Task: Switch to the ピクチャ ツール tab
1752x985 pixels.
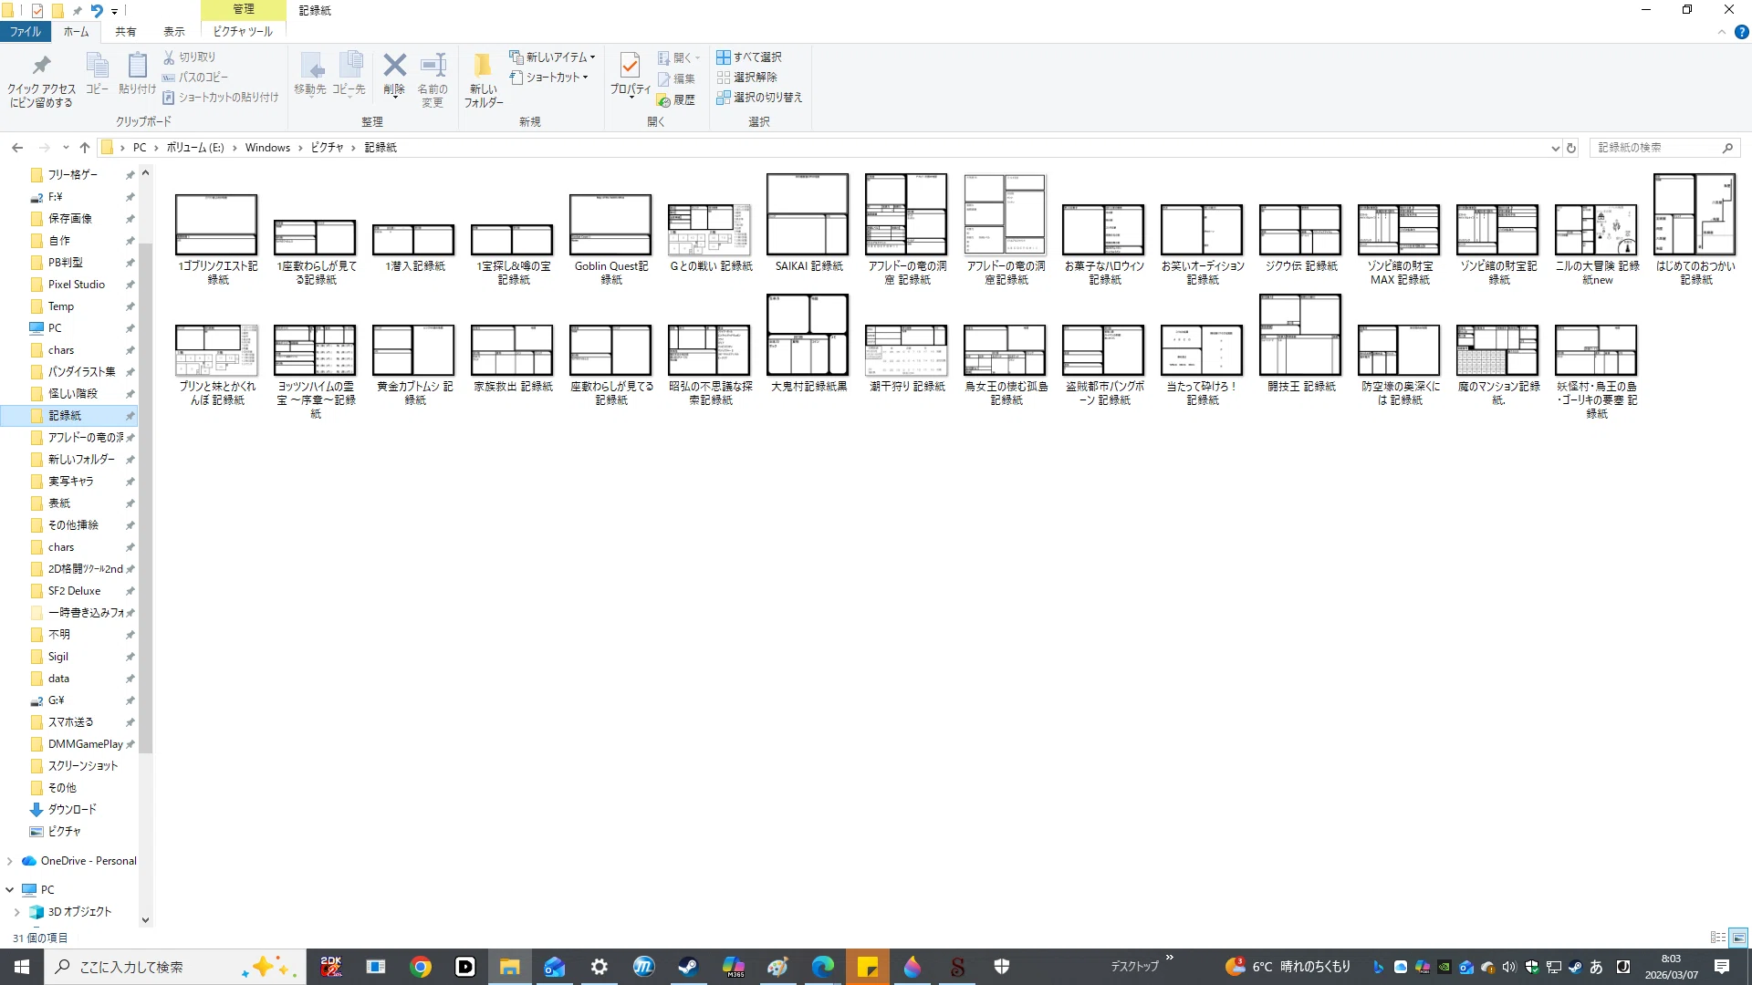Action: tap(243, 32)
